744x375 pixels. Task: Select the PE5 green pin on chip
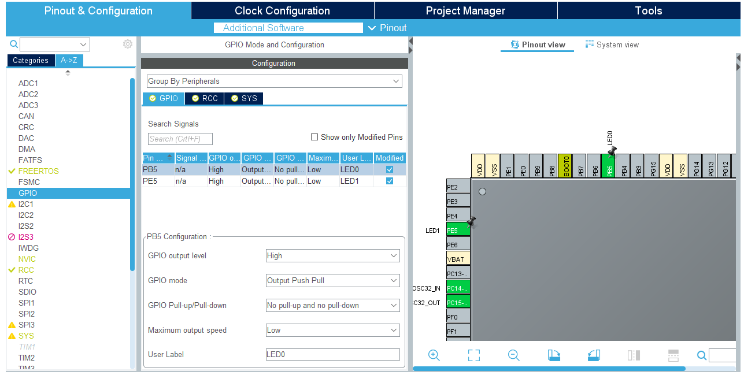click(x=458, y=230)
